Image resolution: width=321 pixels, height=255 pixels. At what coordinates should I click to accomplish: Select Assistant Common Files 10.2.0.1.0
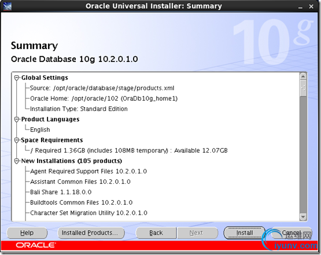(80, 182)
